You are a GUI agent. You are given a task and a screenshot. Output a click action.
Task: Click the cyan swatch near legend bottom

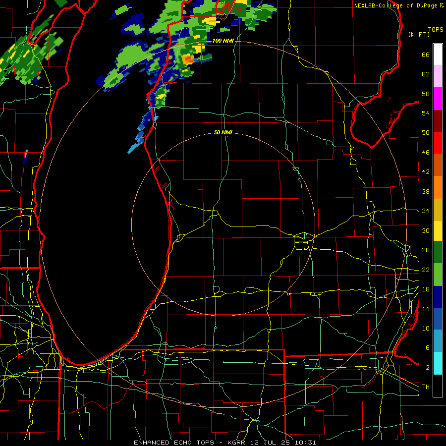coord(438,363)
